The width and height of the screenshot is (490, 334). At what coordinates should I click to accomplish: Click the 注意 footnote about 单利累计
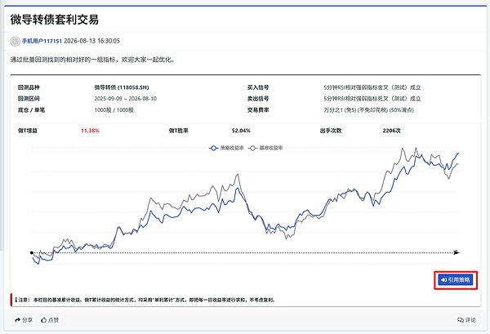coord(145,300)
